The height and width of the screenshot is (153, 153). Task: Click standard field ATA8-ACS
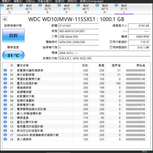(104, 53)
